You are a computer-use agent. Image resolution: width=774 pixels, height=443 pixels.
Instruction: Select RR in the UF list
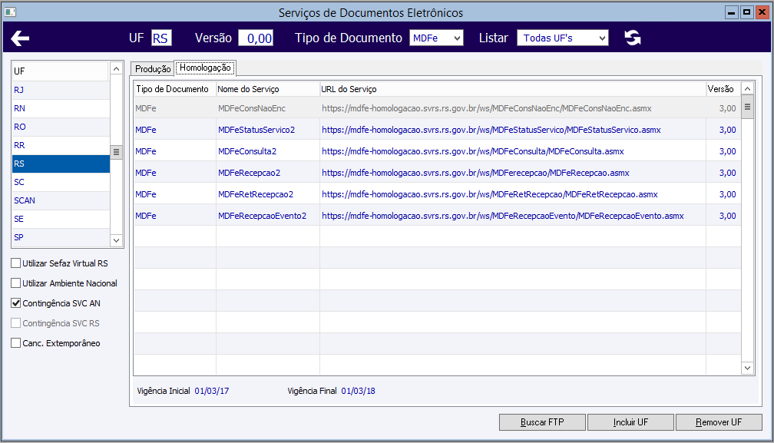pos(60,145)
